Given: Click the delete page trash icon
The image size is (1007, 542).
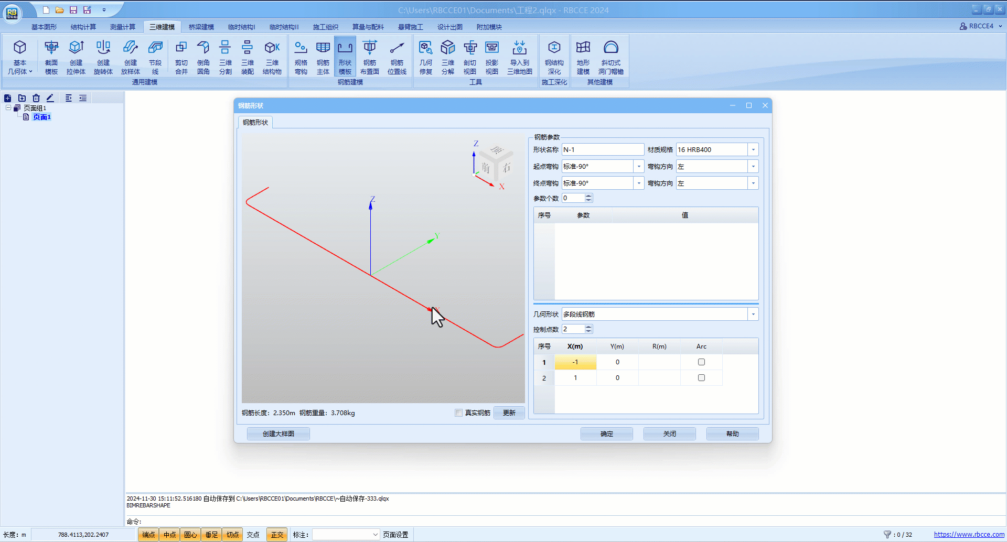Looking at the screenshot, I should point(36,98).
